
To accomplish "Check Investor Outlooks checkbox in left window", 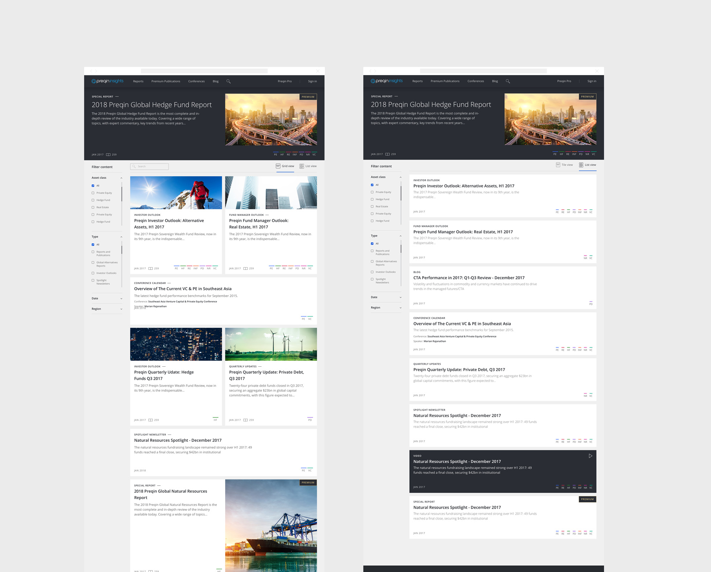I will coord(93,273).
